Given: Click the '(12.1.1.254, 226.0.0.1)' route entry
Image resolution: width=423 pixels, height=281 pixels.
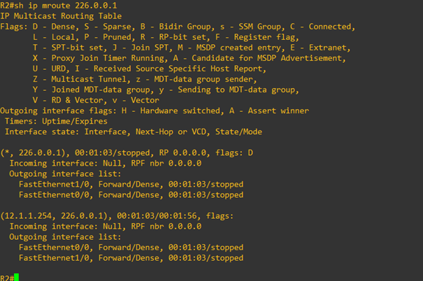Looking at the screenshot, I should pos(56,216).
